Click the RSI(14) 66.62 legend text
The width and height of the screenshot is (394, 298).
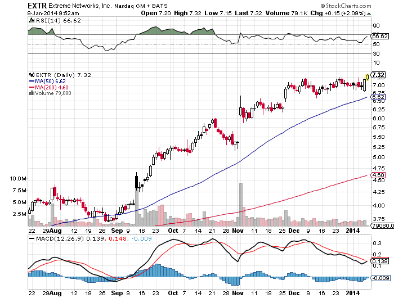[x=59, y=21]
